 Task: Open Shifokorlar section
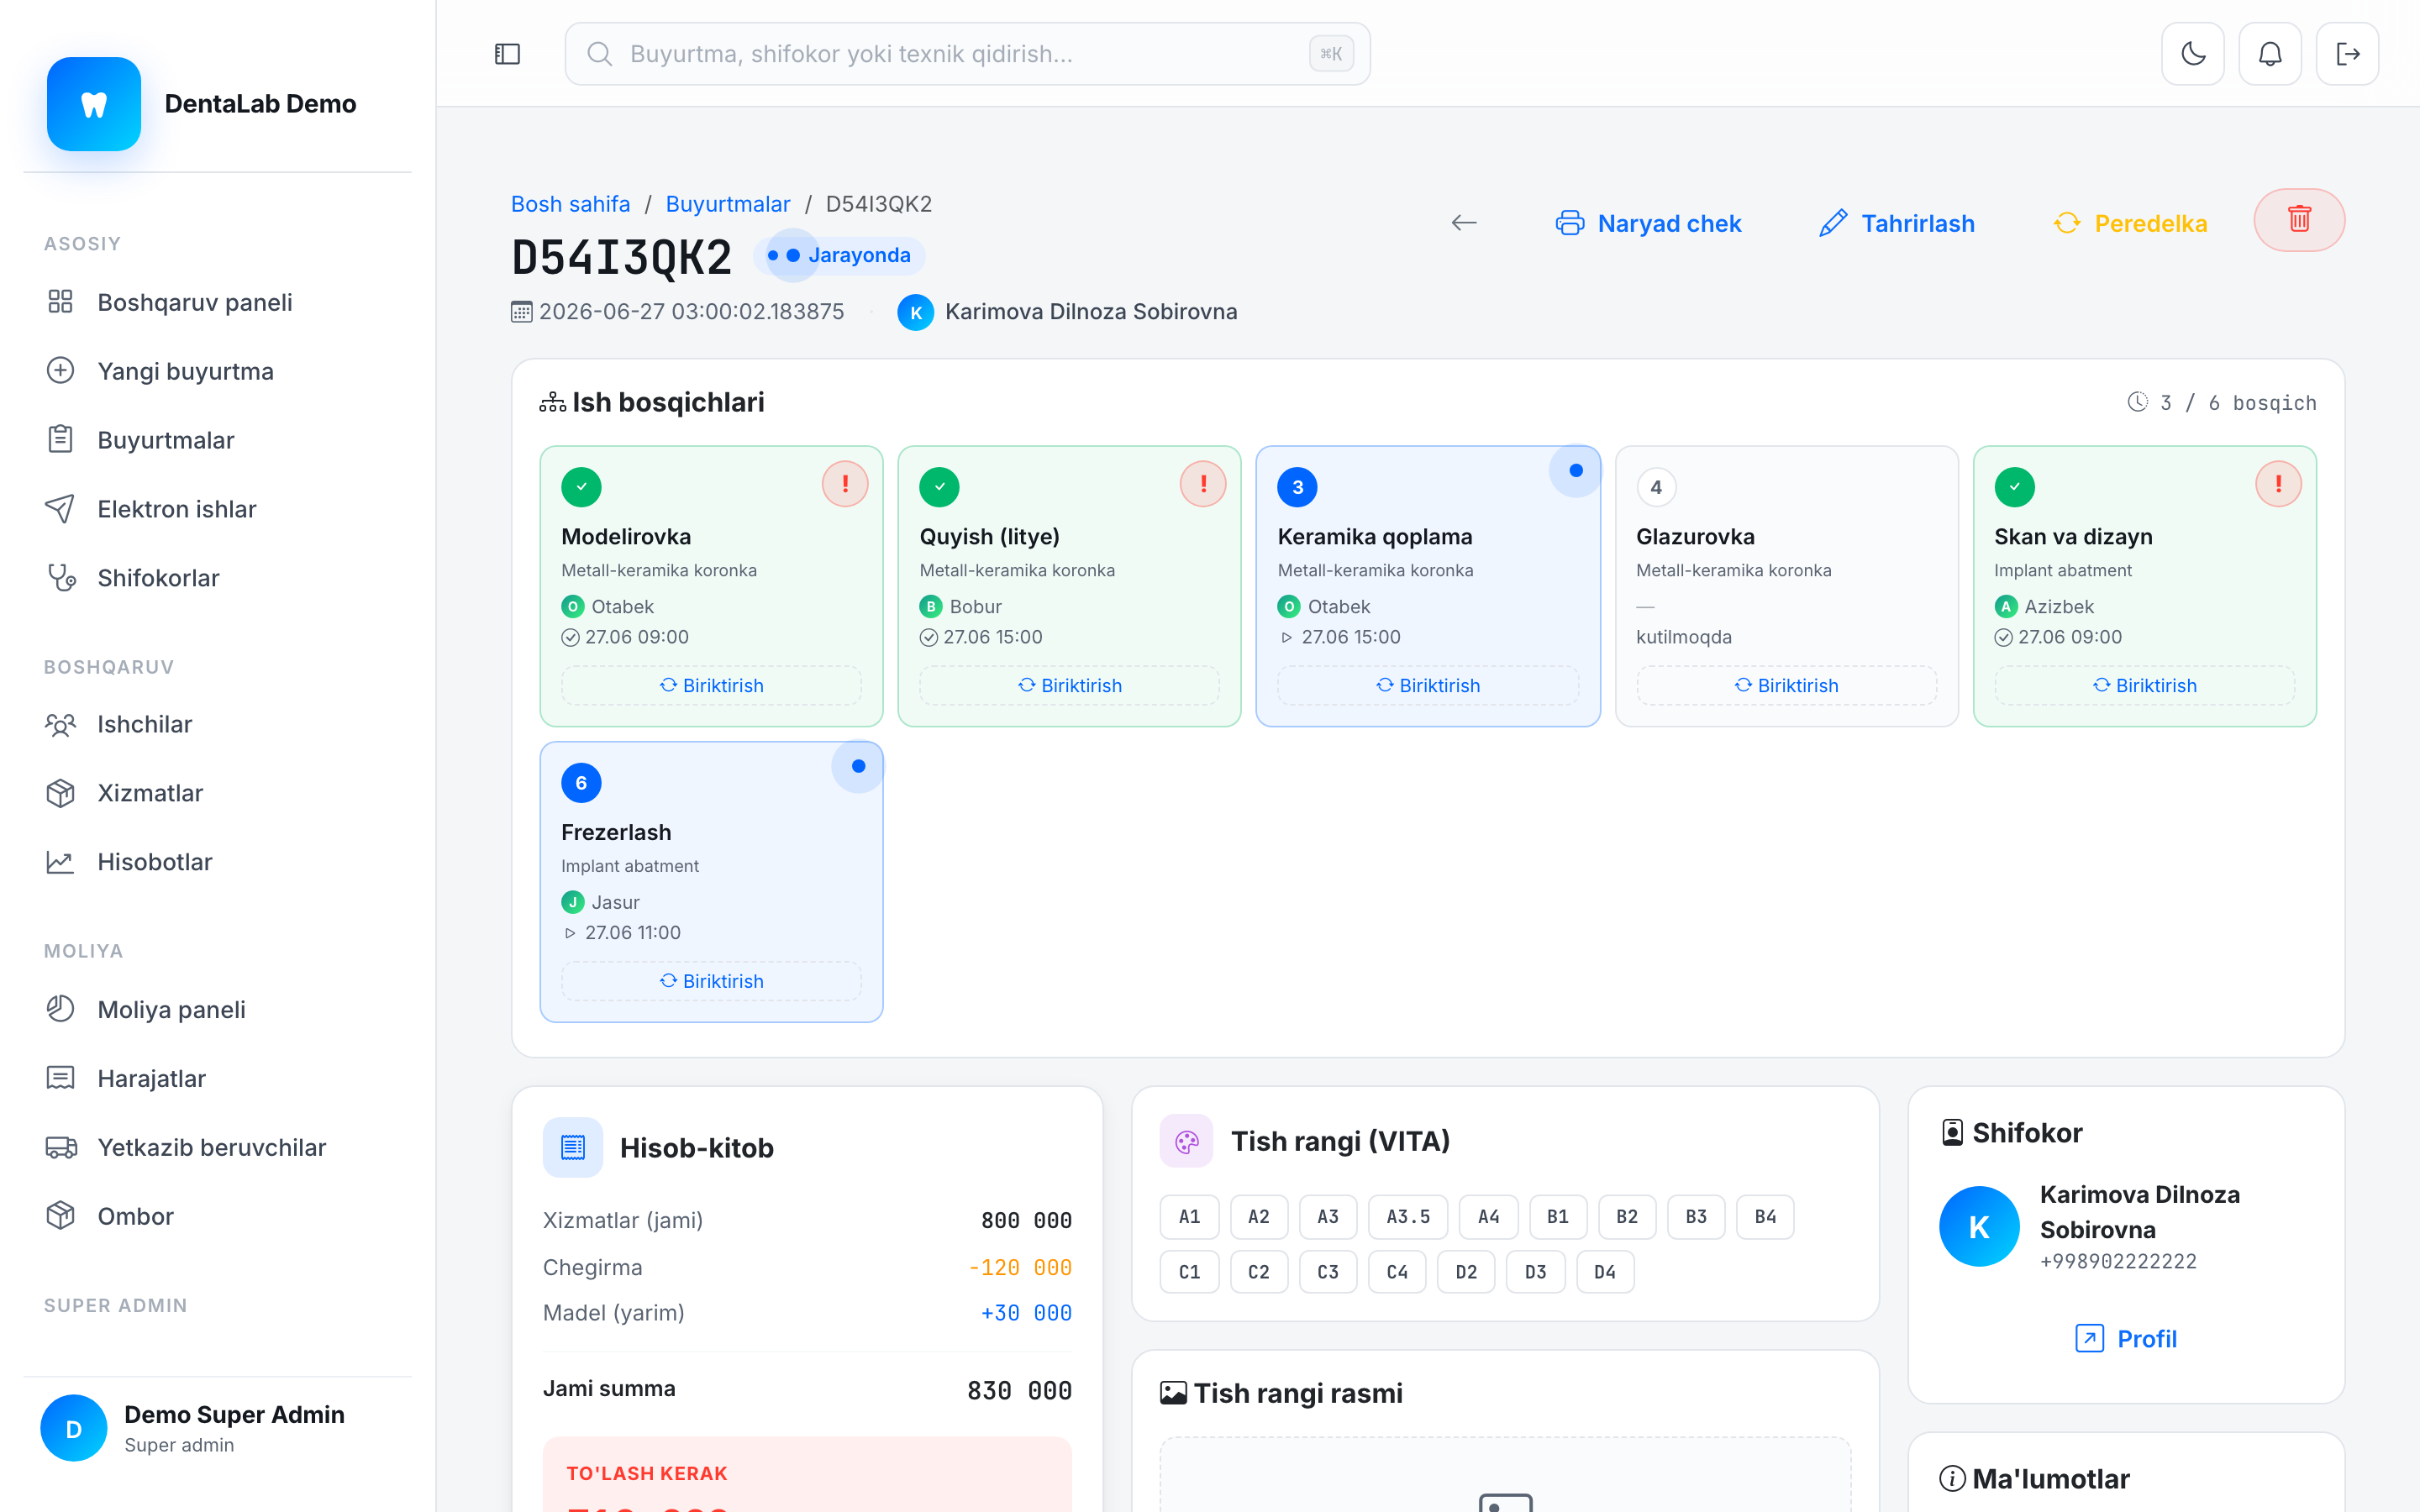[x=218, y=578]
